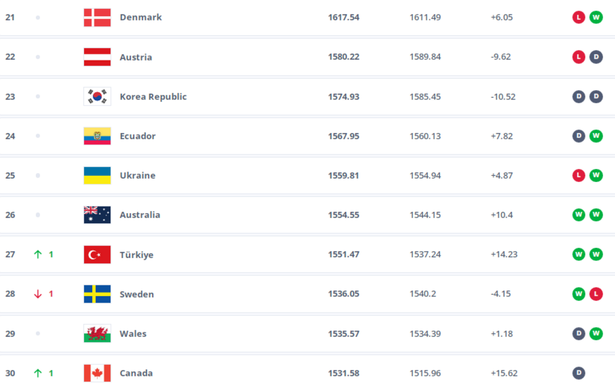
Task: Click the Ecuador flag icon
Action: point(97,136)
